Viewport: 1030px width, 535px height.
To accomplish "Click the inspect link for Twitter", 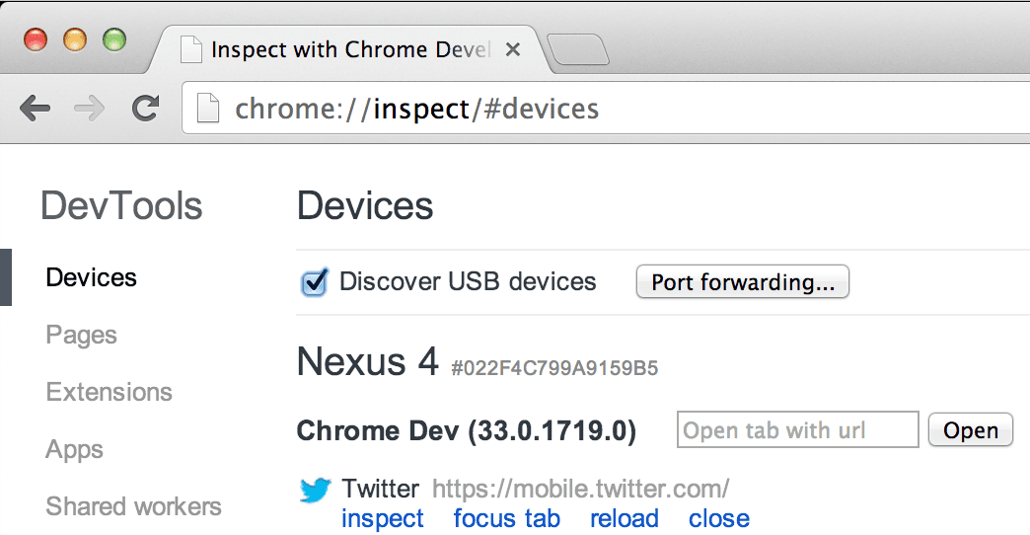I will 383,518.
